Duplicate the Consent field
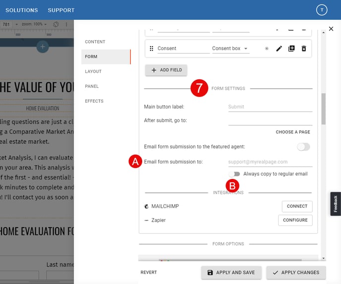 [291, 49]
